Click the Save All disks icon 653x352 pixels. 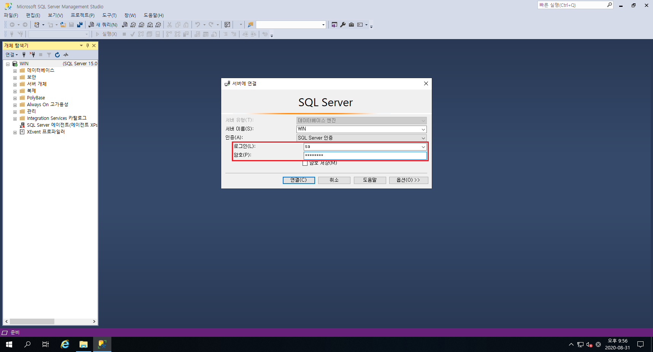tap(80, 25)
